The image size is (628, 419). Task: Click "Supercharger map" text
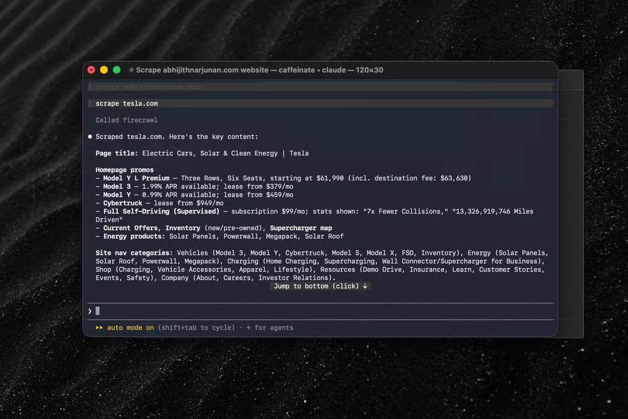[301, 228]
